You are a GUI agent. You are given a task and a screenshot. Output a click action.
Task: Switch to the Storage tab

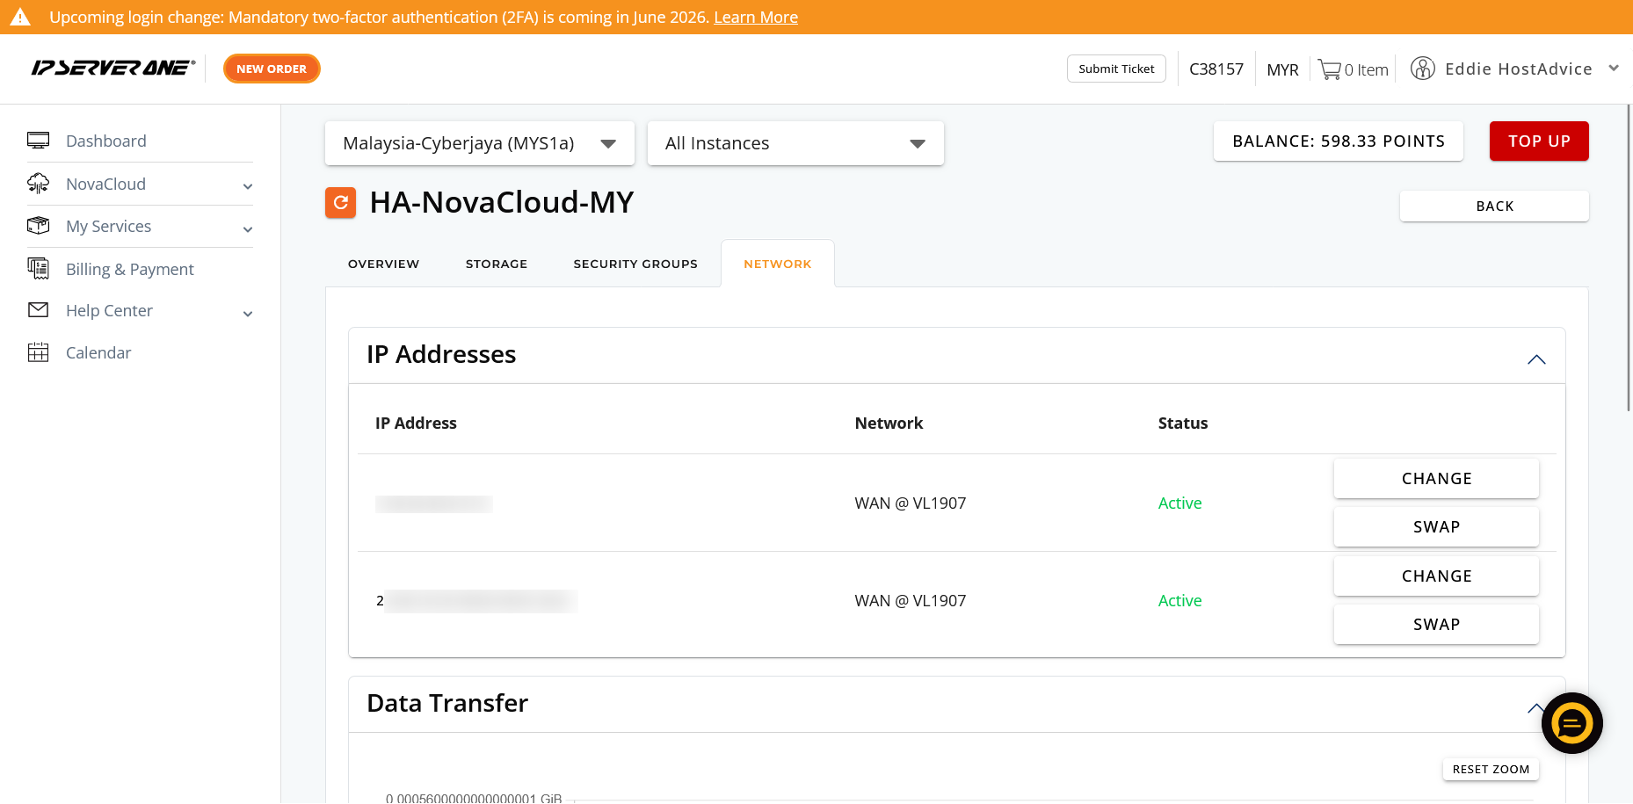click(497, 264)
